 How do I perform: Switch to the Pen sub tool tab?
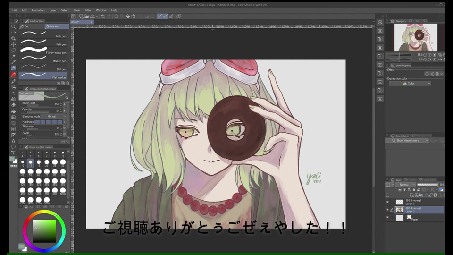[x=31, y=26]
